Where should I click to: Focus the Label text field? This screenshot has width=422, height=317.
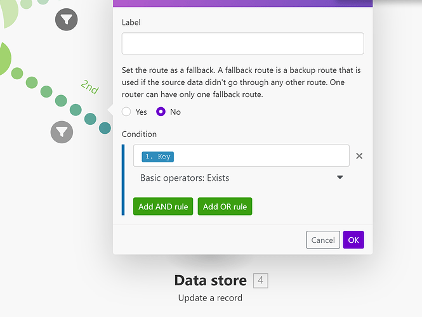pyautogui.click(x=242, y=44)
